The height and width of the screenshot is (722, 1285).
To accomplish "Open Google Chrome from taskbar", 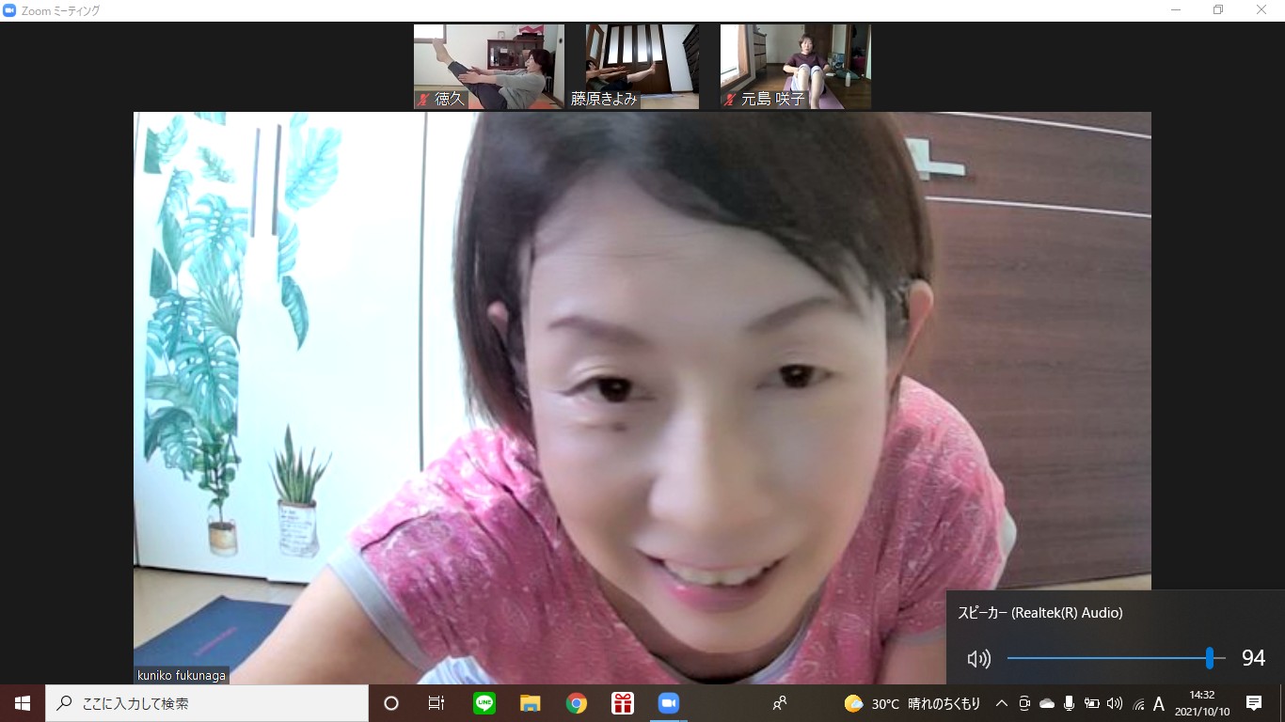I will pyautogui.click(x=577, y=703).
